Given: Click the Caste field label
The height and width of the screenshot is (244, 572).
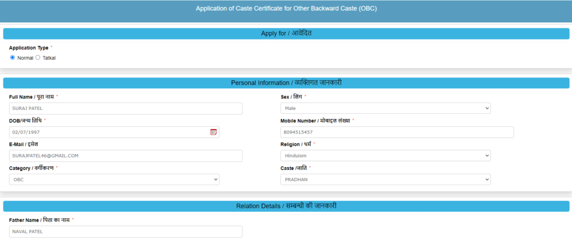Looking at the screenshot, I should (x=294, y=168).
